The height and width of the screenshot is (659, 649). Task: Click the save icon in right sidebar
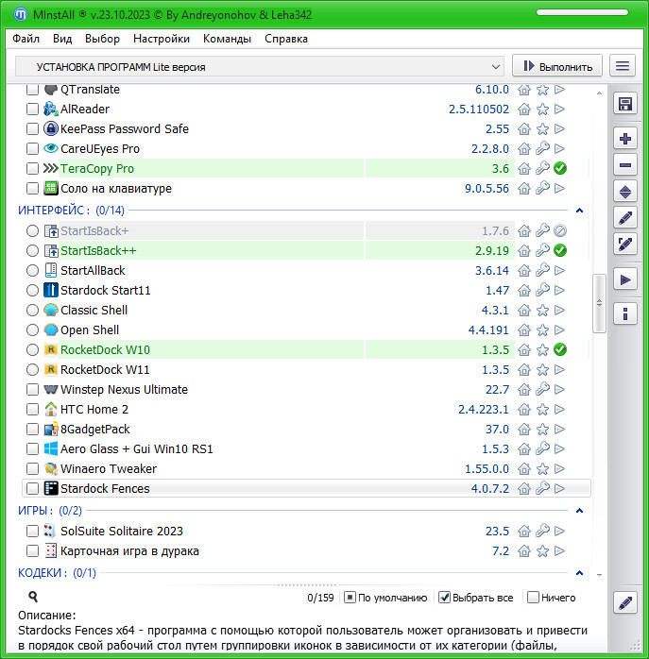pos(624,104)
